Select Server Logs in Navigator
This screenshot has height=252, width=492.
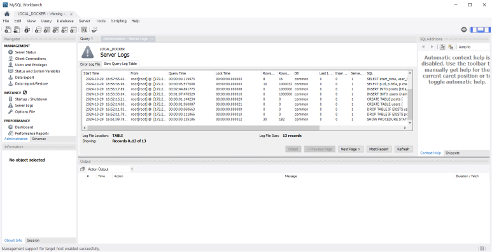pos(24,106)
